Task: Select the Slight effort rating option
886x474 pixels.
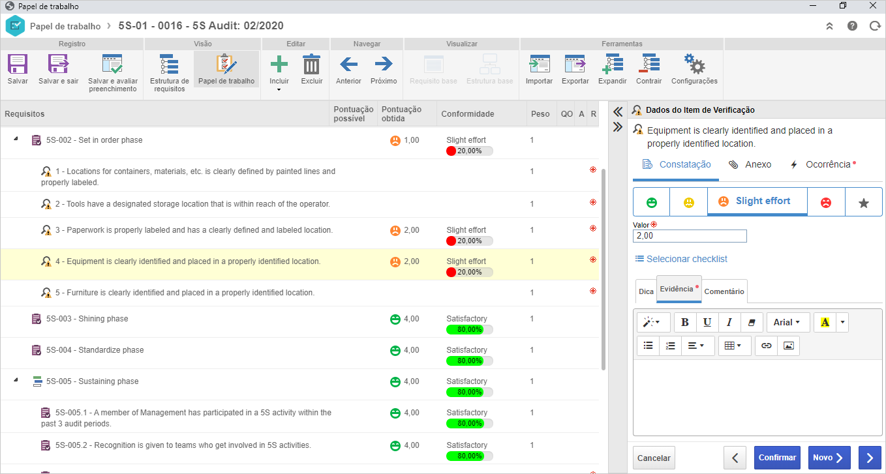Action: 757,201
